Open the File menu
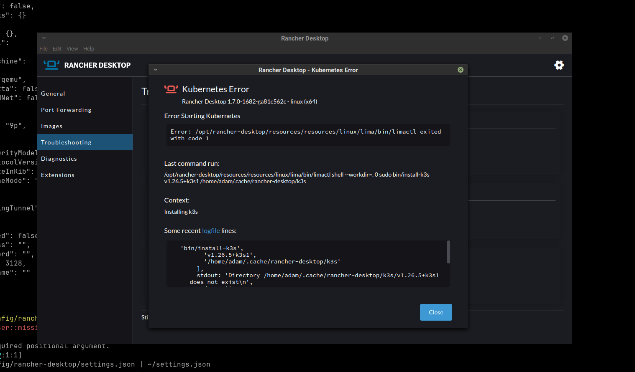Screen dimensions: 635x372 pyautogui.click(x=43, y=48)
